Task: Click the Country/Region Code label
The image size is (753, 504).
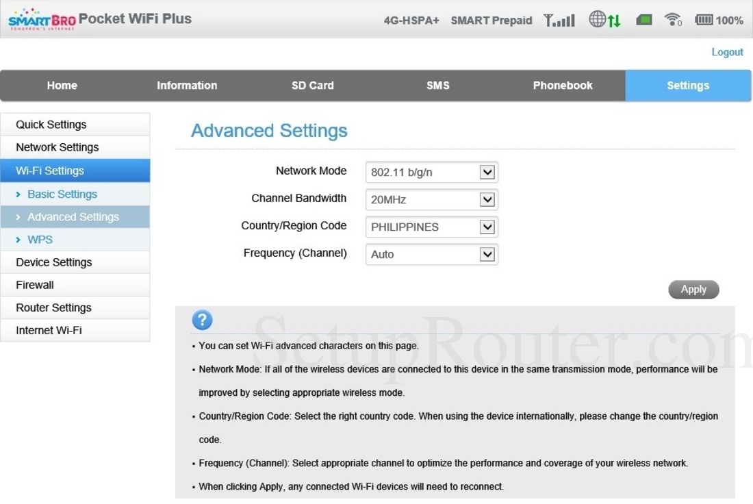Action: (x=294, y=225)
